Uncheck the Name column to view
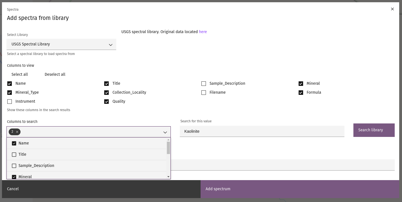402x202 pixels. coord(10,84)
